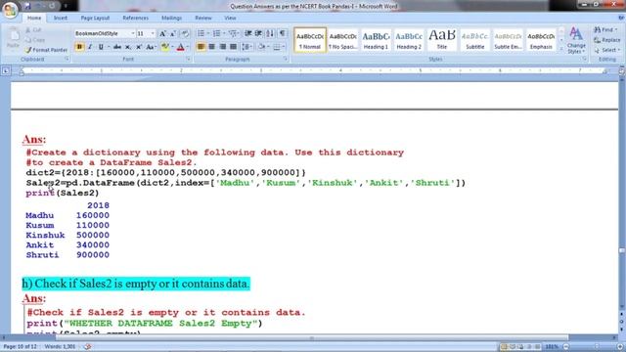Click Clear Formatting icon

coord(185,34)
